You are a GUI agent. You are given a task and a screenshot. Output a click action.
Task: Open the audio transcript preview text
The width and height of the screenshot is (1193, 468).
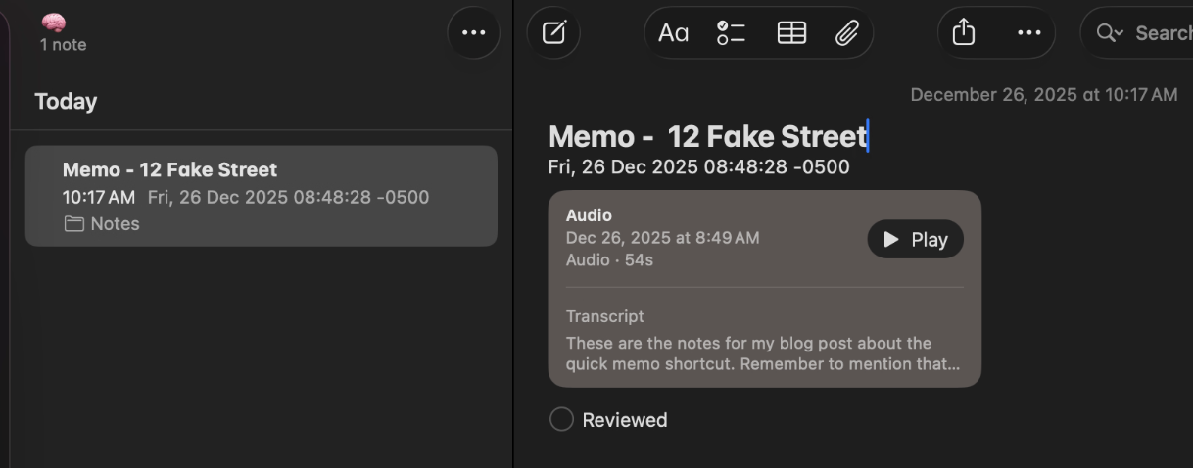(762, 354)
